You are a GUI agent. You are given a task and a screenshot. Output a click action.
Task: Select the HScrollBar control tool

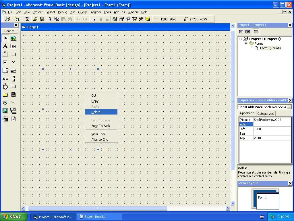[x=5, y=79]
